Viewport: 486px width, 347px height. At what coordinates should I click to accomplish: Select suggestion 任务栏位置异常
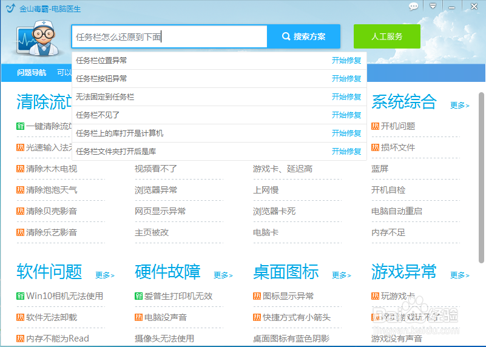[101, 61]
